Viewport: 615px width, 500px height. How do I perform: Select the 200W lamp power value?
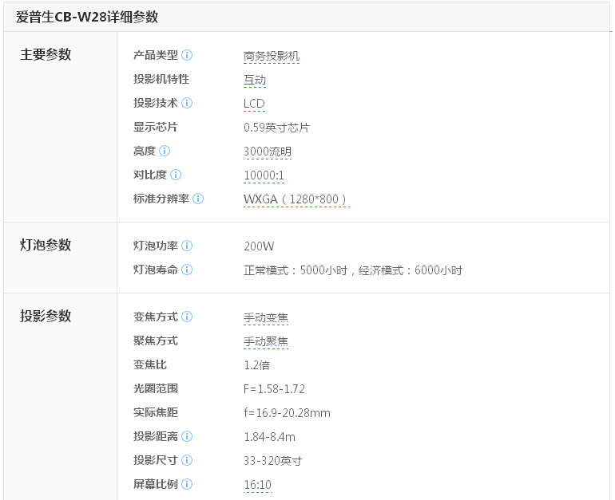tap(259, 246)
